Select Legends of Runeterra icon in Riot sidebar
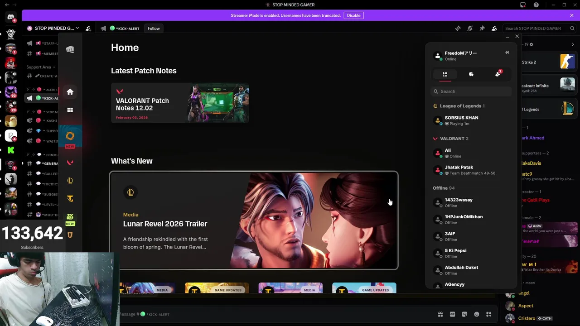Screen dimensions: 580x326 click(x=70, y=235)
